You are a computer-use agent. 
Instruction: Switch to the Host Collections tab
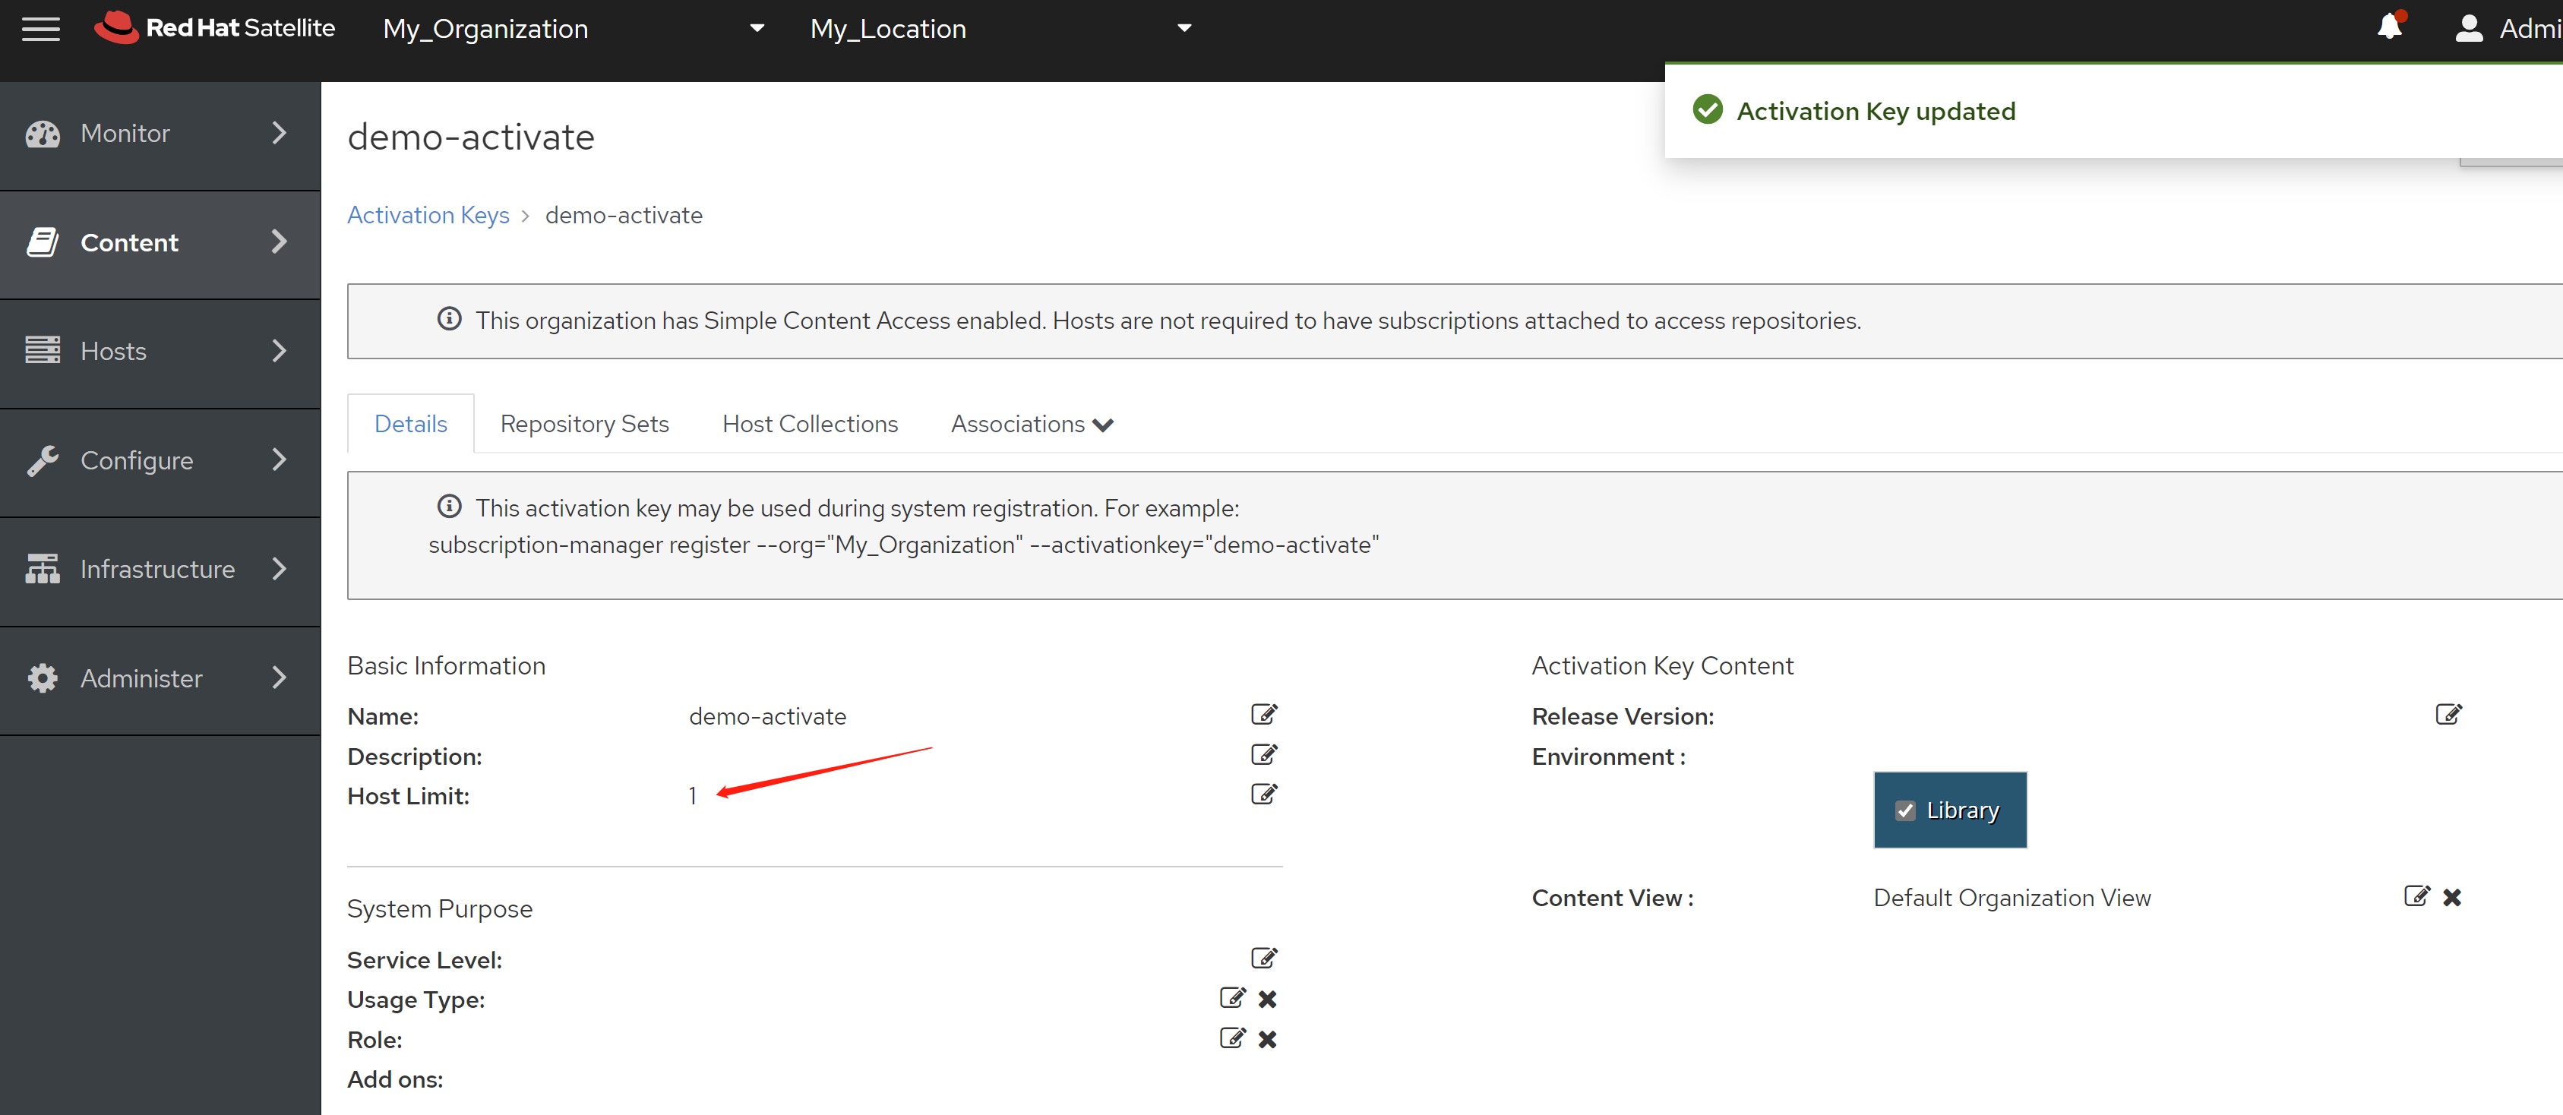(809, 425)
